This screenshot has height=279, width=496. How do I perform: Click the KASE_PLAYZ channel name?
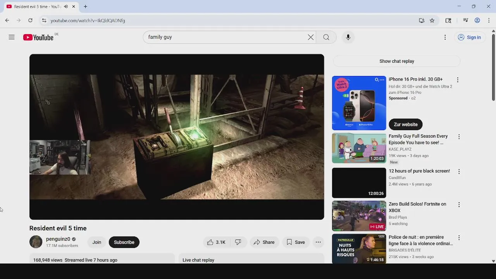(x=400, y=149)
